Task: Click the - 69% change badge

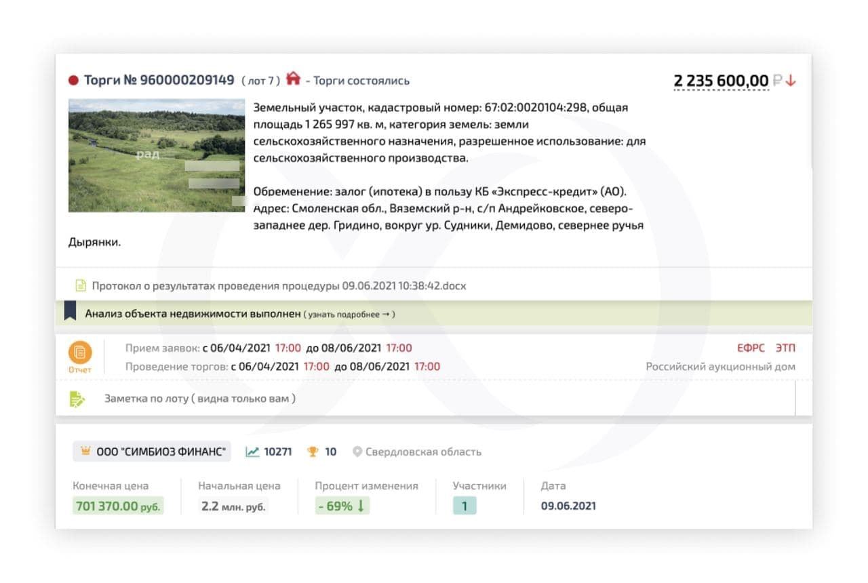Action: pyautogui.click(x=342, y=506)
